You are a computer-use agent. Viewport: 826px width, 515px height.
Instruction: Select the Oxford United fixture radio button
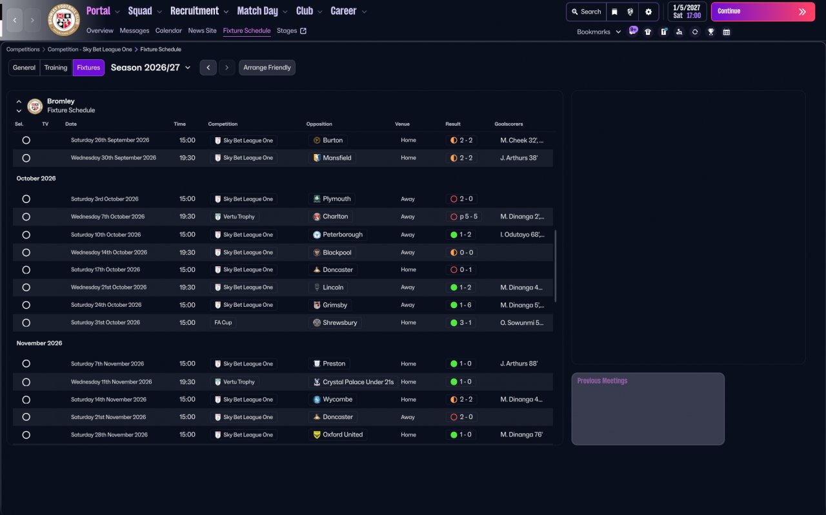pyautogui.click(x=26, y=435)
